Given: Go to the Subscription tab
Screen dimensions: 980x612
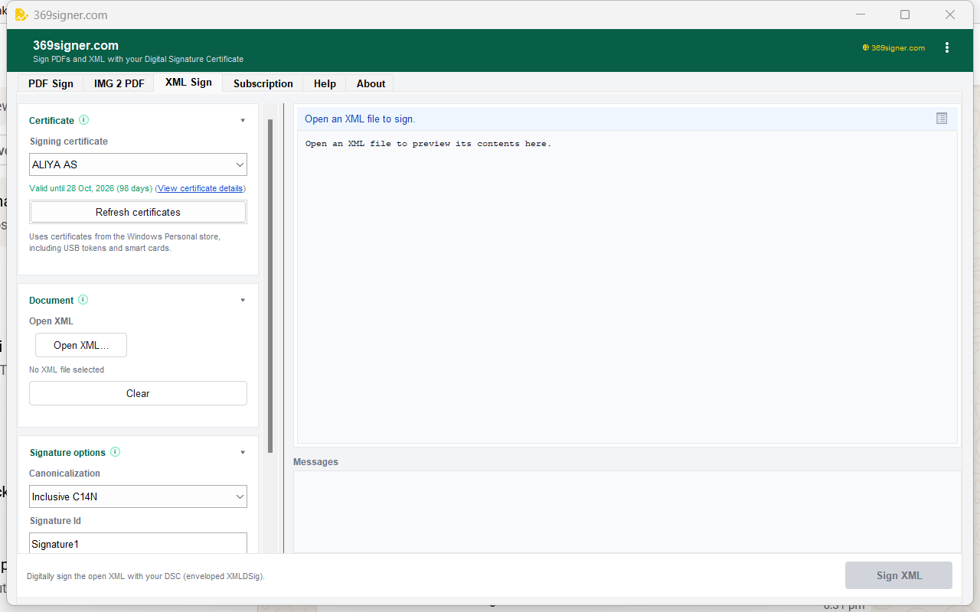Looking at the screenshot, I should (x=263, y=83).
